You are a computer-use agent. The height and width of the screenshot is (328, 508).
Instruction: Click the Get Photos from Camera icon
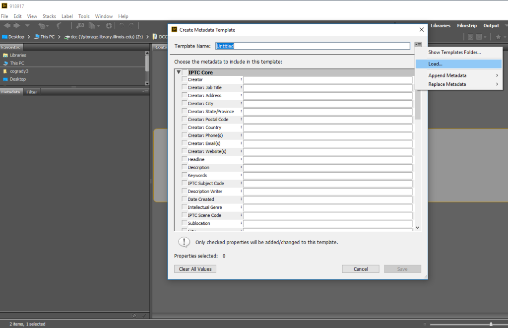pos(80,26)
